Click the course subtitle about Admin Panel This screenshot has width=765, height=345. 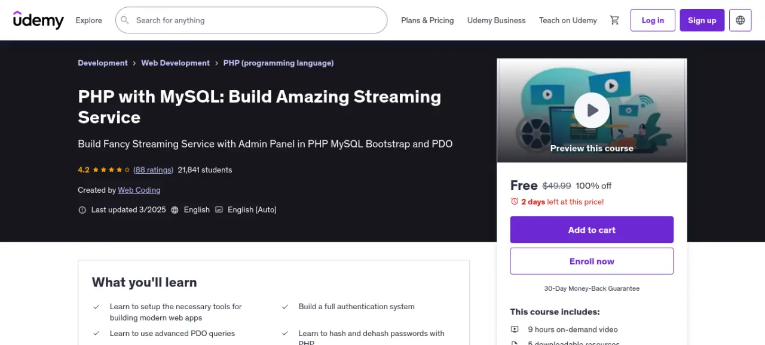(265, 144)
